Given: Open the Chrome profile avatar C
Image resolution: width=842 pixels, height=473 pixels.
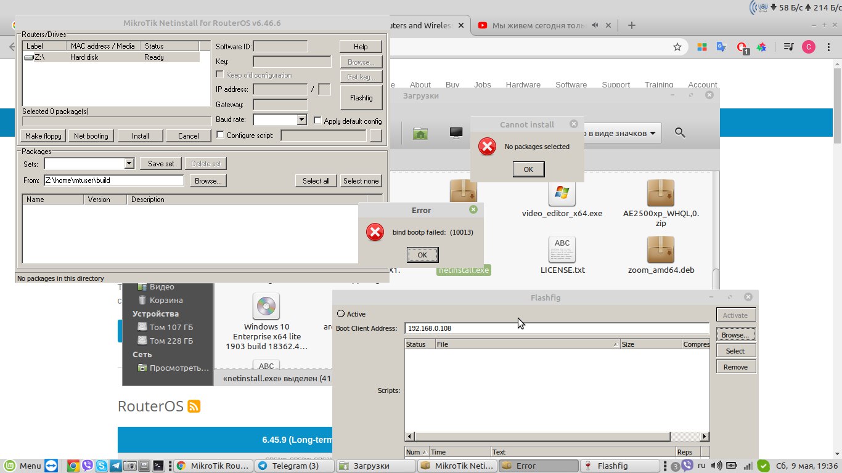Looking at the screenshot, I should coord(809,47).
